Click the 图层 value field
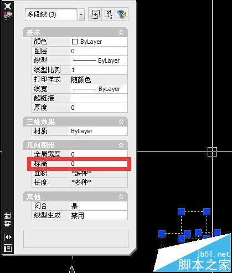The height and width of the screenshot is (273, 232). pyautogui.click(x=99, y=51)
